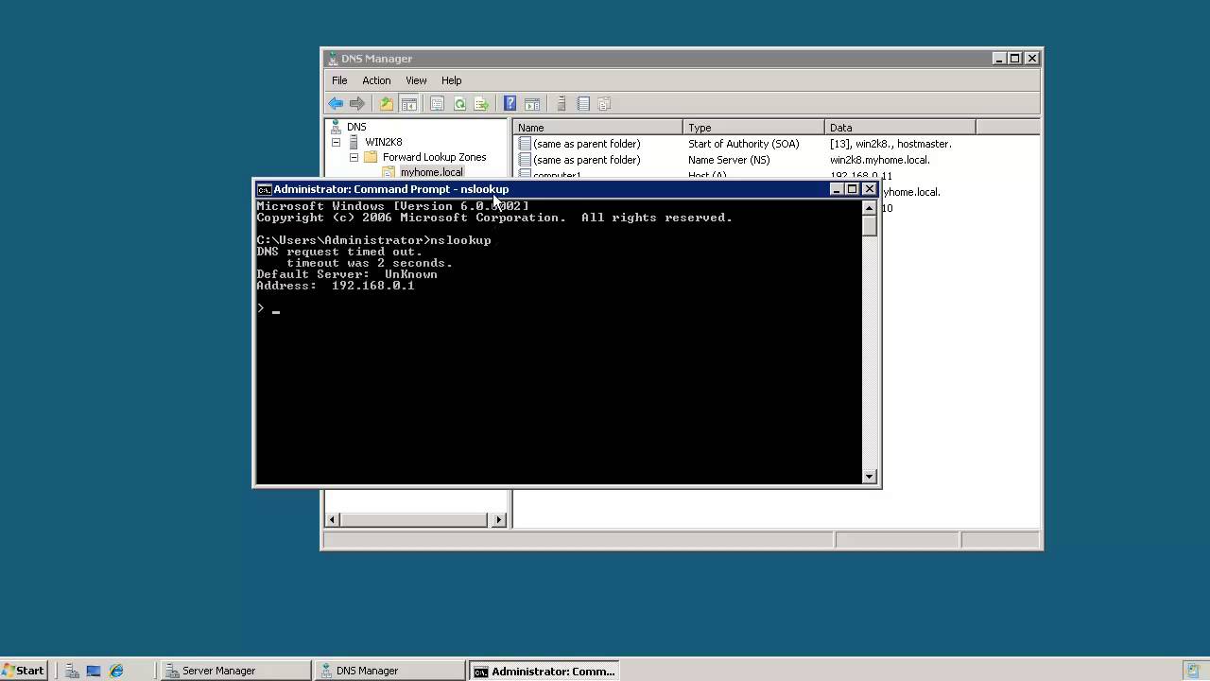The height and width of the screenshot is (681, 1210).
Task: Click 'win2k8.myhome.local.' data cell
Action: [x=880, y=160]
